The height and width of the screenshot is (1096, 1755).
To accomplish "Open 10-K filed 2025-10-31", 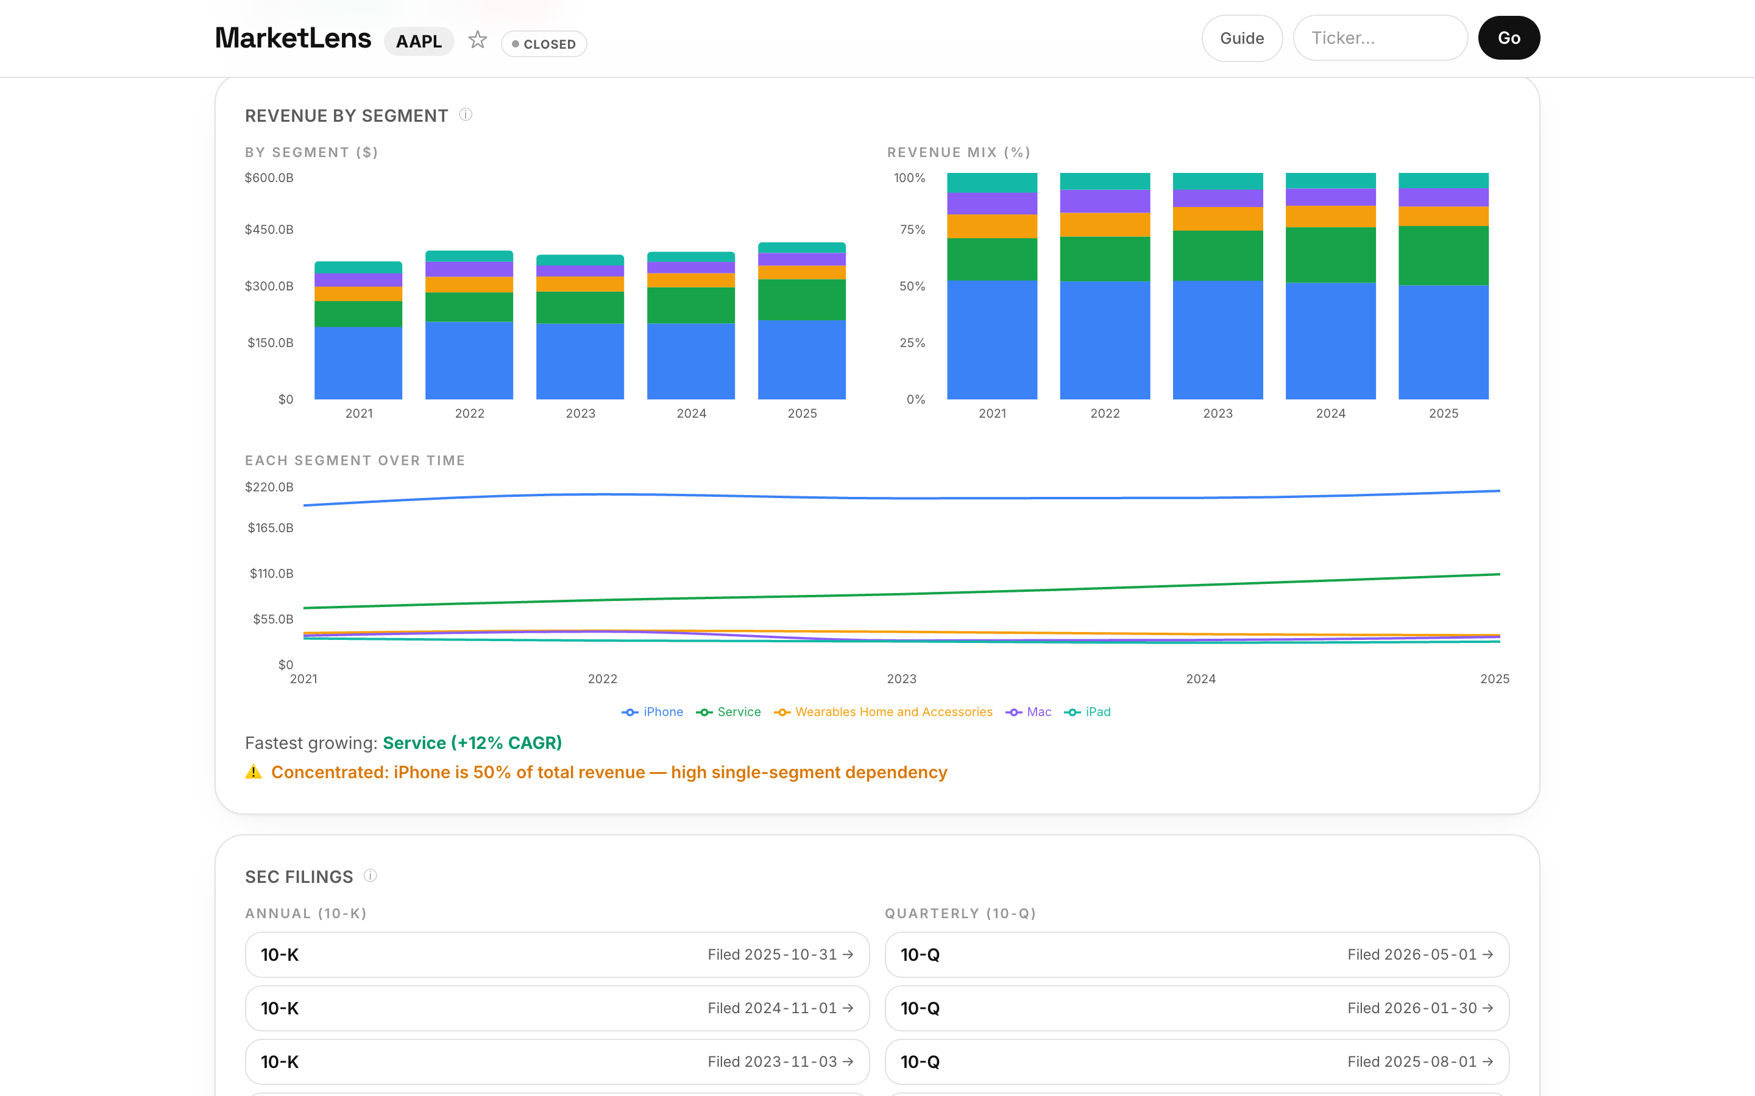I will point(557,955).
